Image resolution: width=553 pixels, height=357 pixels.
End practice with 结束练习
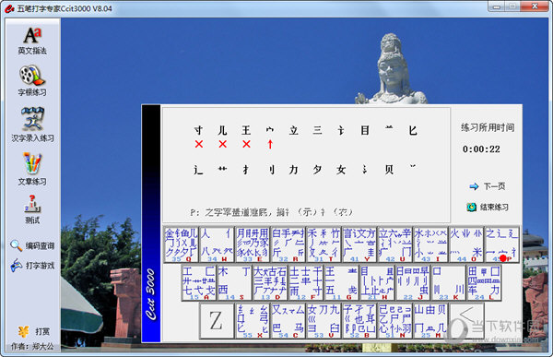click(x=488, y=207)
